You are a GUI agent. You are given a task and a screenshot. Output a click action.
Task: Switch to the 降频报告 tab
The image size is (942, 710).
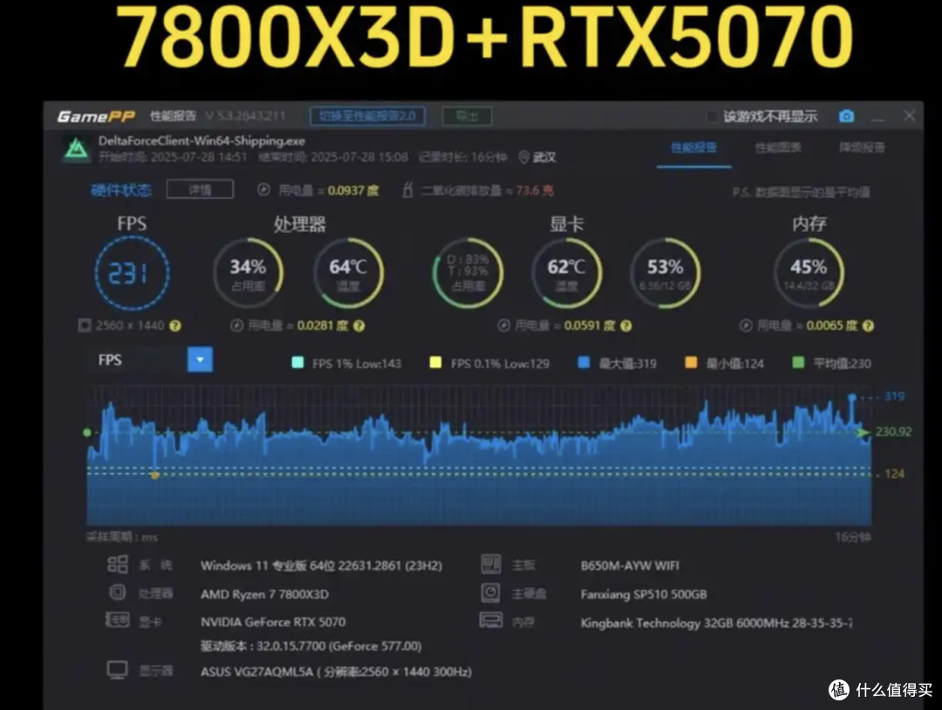(862, 147)
